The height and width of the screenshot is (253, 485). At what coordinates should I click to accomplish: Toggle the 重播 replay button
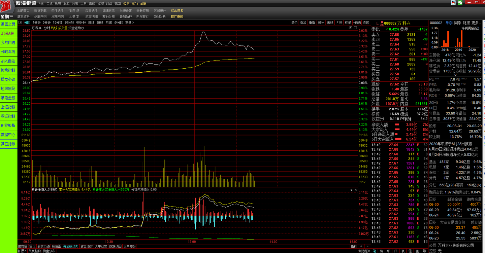pyautogui.click(x=312, y=23)
